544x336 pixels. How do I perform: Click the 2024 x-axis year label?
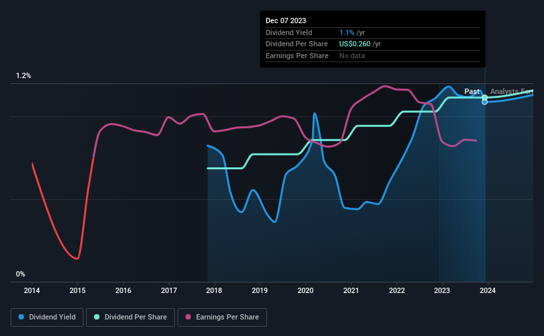point(488,290)
